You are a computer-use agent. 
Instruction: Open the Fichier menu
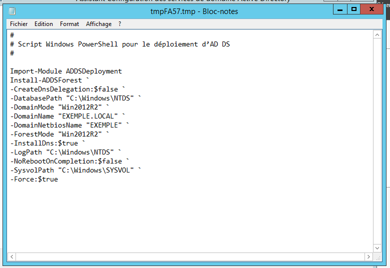pyautogui.click(x=18, y=24)
